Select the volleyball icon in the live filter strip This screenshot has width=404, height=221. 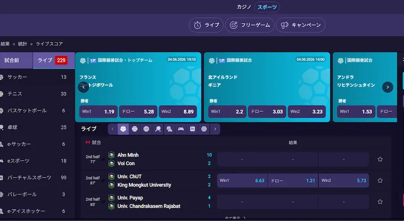click(204, 129)
